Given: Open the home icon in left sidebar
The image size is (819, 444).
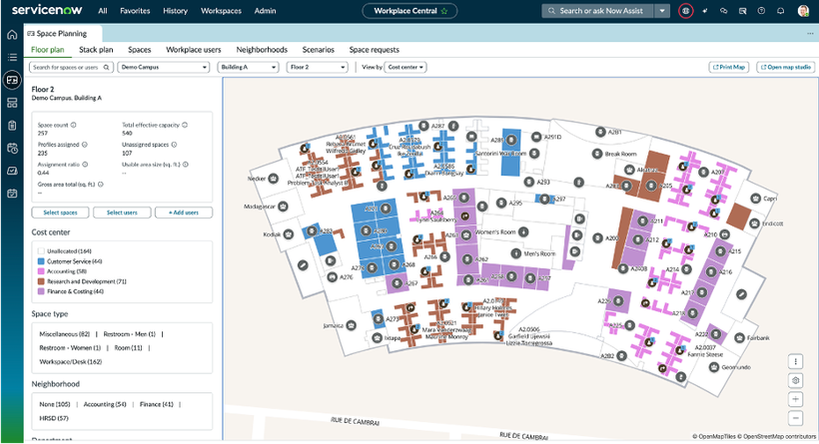Looking at the screenshot, I should pyautogui.click(x=12, y=35).
